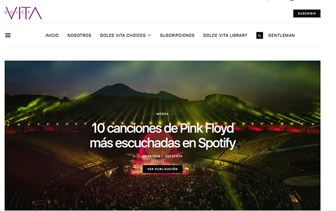Visit the Gentleman link

tap(281, 35)
